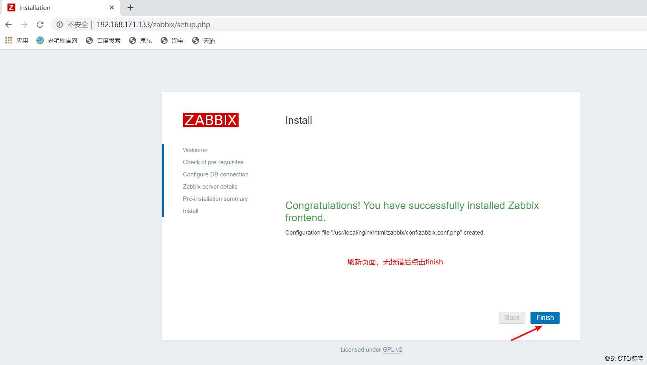Click the ZABBIX logo
Viewport: 647px width, 365px height.
coord(211,120)
